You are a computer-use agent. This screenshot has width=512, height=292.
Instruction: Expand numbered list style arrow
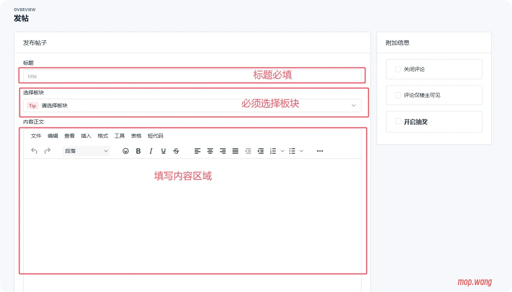(x=282, y=151)
